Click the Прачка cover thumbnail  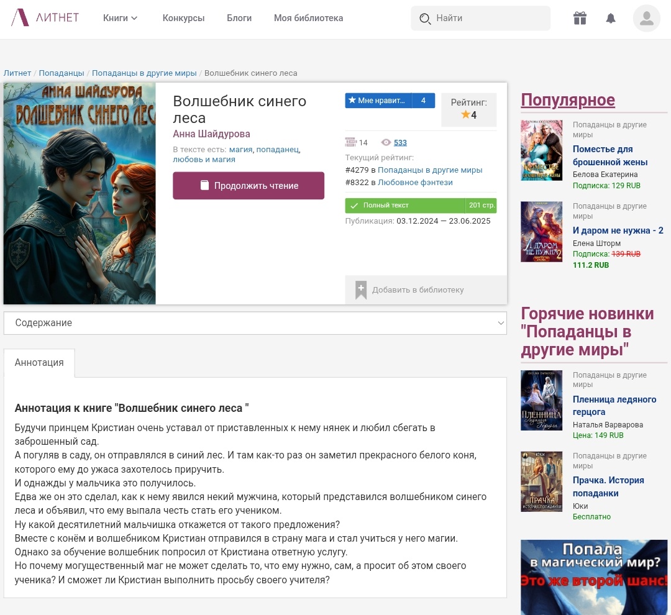pos(541,481)
